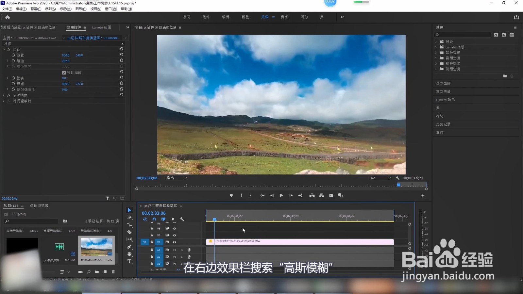Reset the Rotation parameter
Viewport: 523px width, 294px height.
tap(121, 77)
